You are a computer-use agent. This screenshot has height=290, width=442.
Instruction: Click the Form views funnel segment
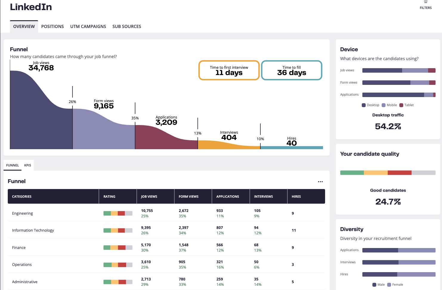click(x=104, y=131)
